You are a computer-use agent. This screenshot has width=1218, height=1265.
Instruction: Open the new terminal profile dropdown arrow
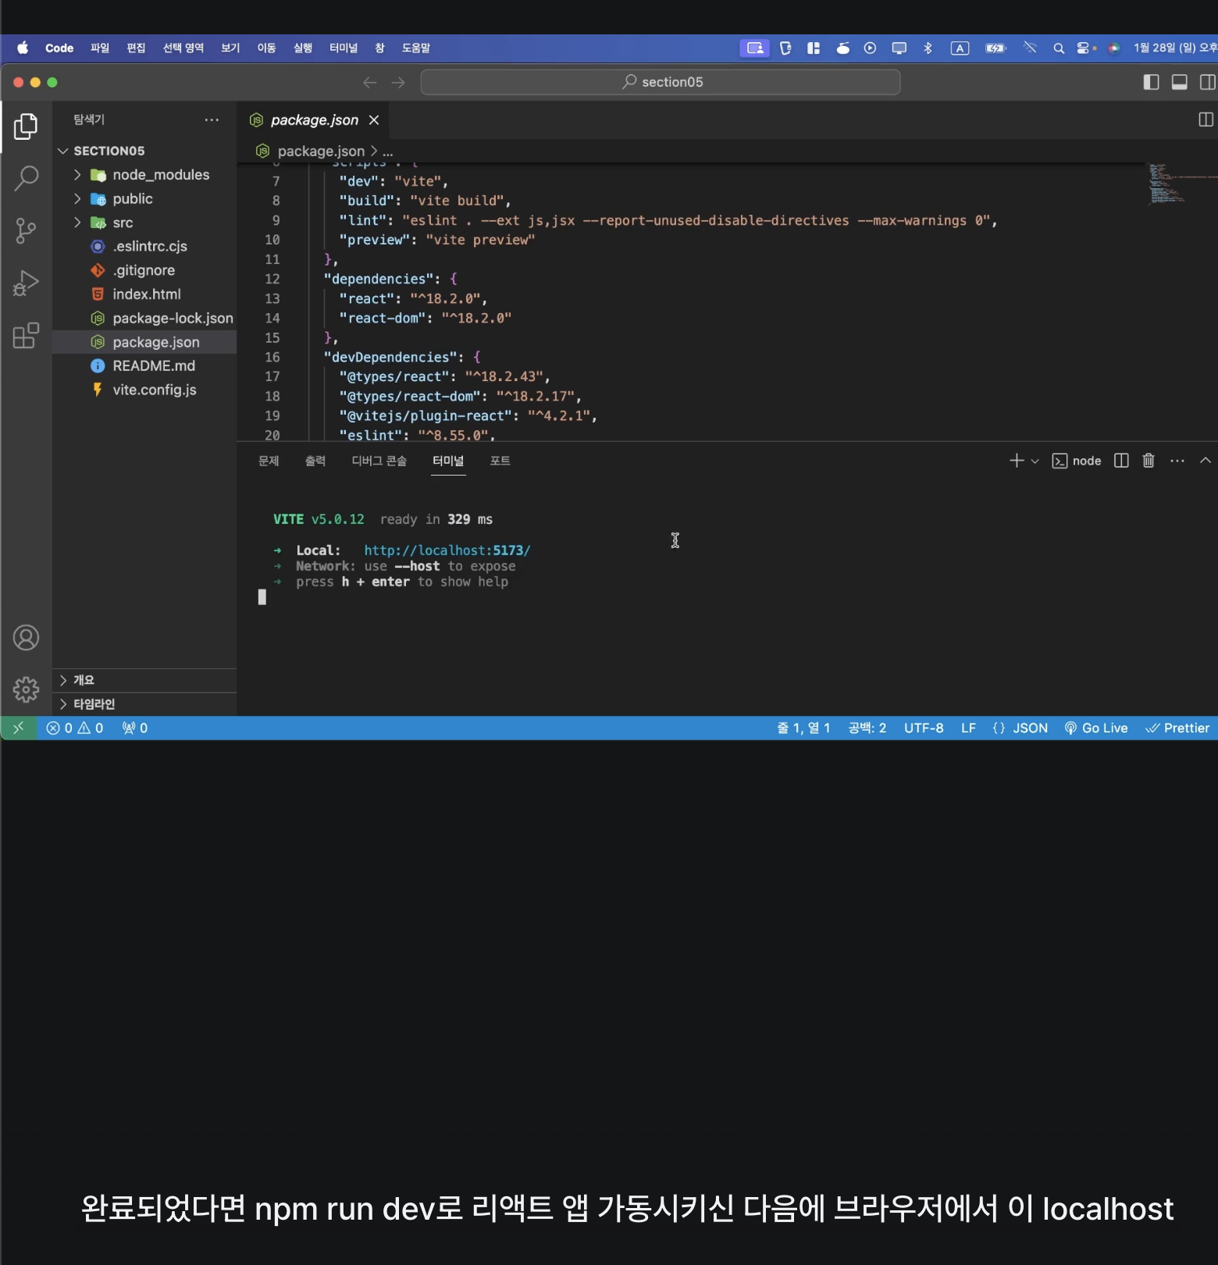tap(1035, 461)
